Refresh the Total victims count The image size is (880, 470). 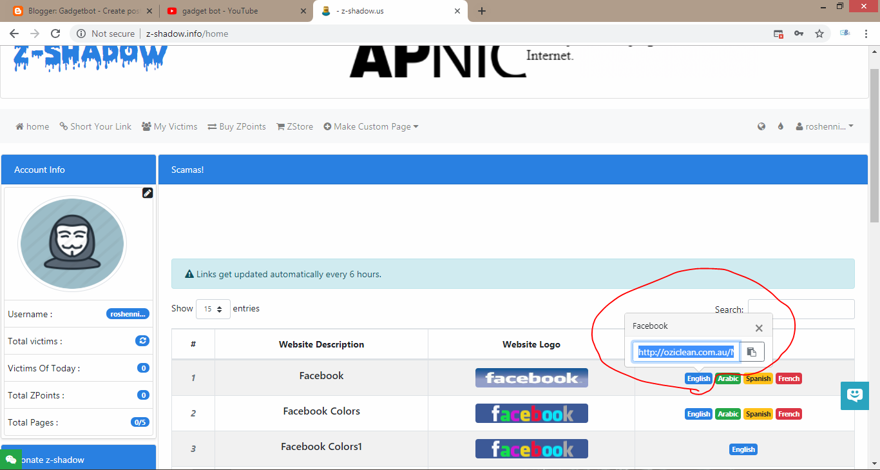[142, 340]
